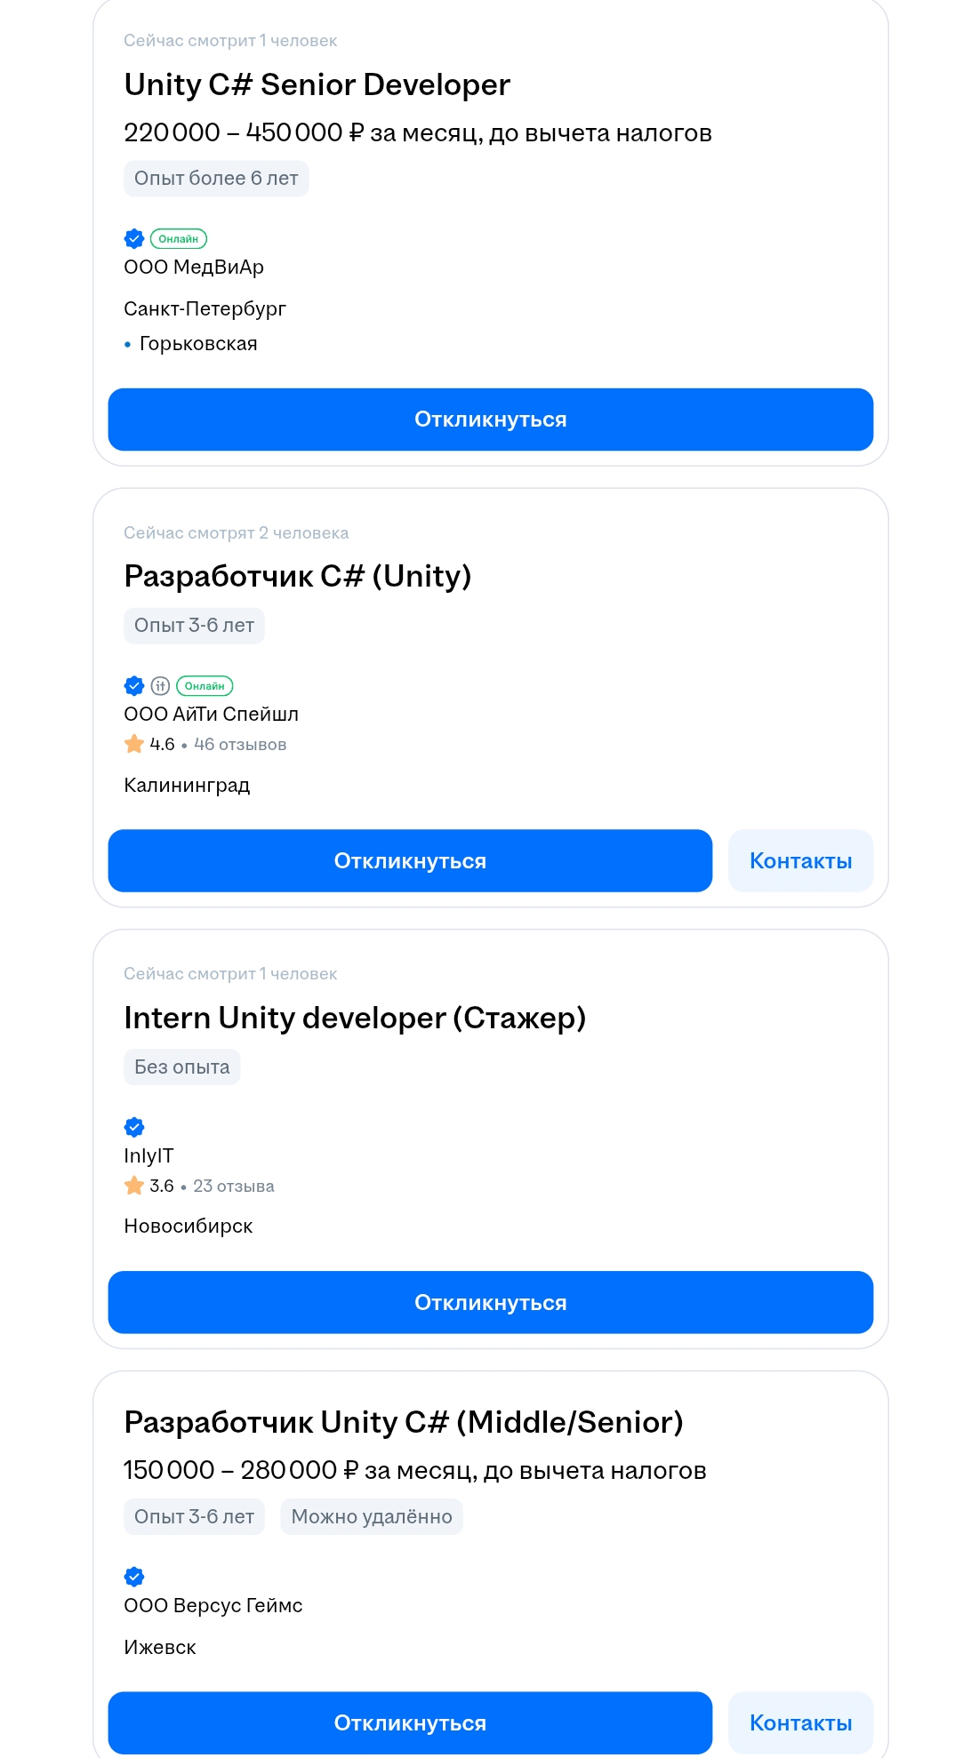Click Онлайн badge on МедВиАр card
Image resolution: width=955 pixels, height=1758 pixels.
(x=179, y=238)
